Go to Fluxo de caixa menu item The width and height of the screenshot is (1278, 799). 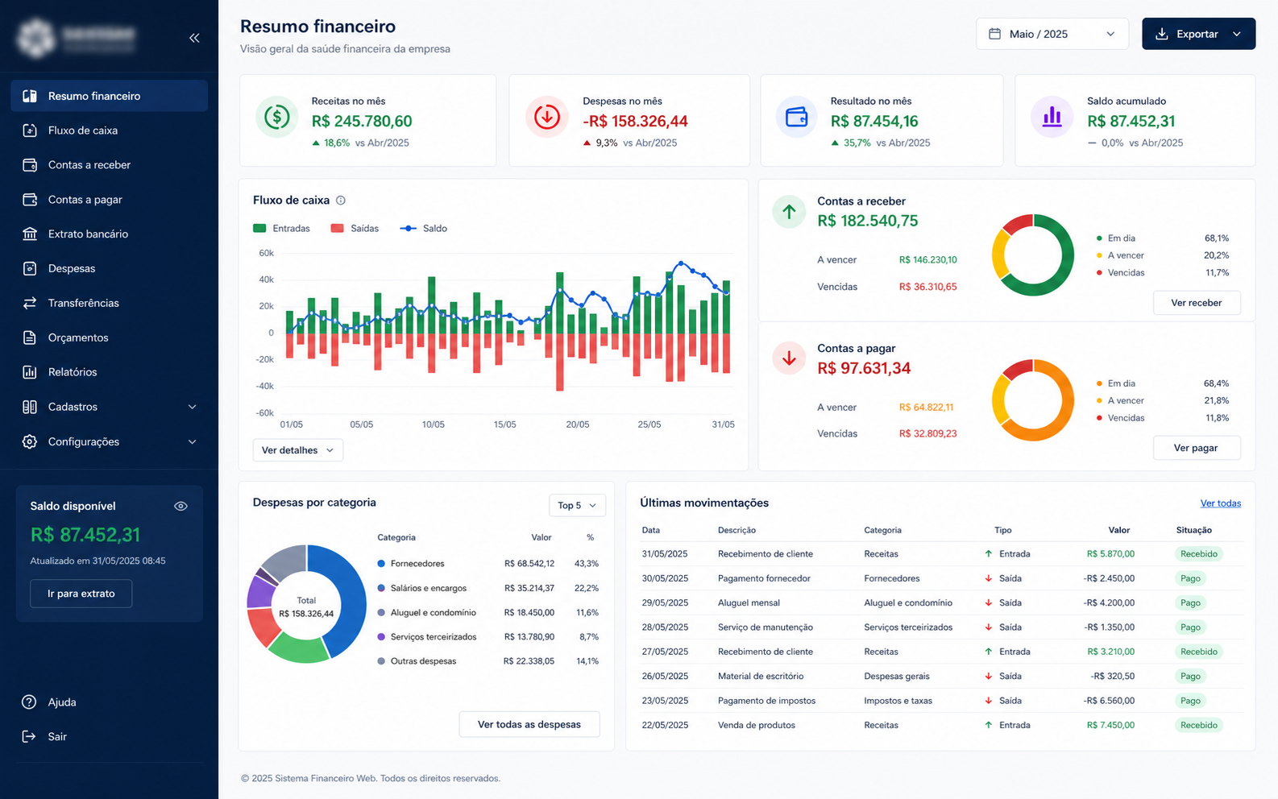[110, 130]
